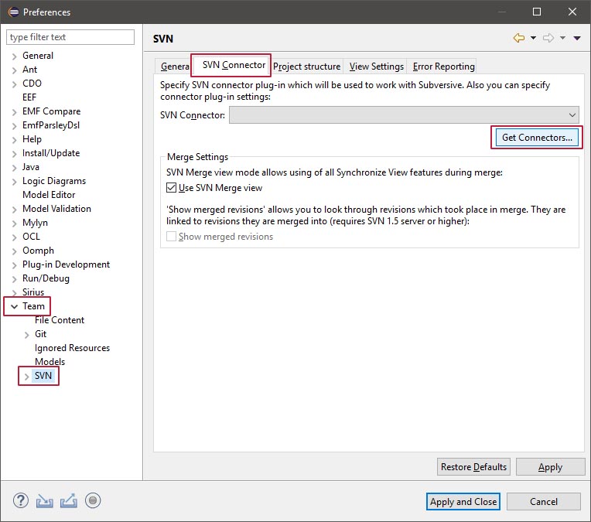Collapse the Team tree node
This screenshot has height=522, width=591.
coord(15,306)
